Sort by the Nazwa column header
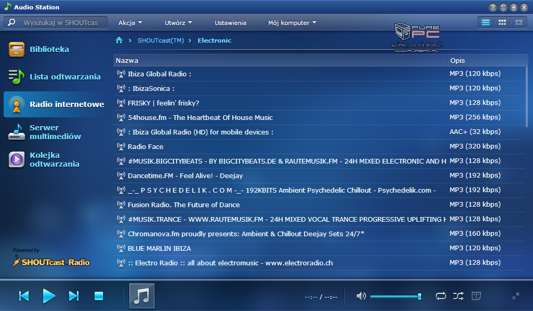The height and width of the screenshot is (311, 533). tap(280, 60)
